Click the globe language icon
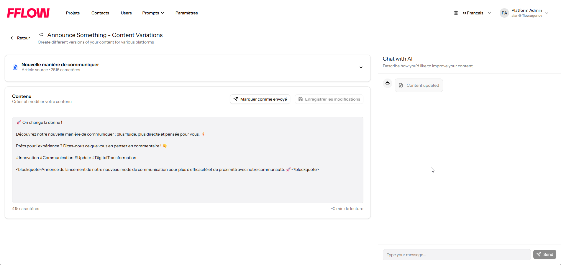 coord(456,13)
